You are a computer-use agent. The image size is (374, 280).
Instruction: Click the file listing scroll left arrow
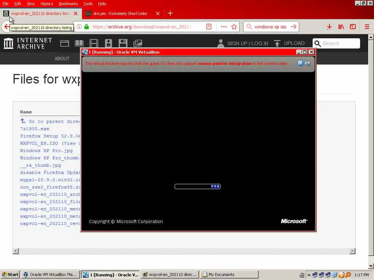click(15, 251)
